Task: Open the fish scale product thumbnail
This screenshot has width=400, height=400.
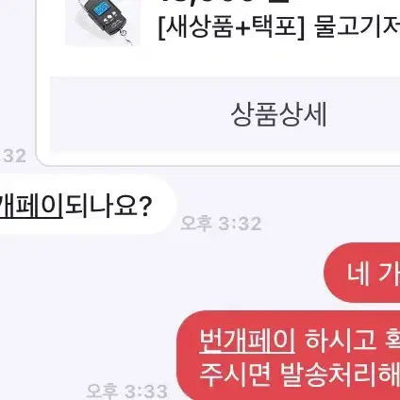Action: click(x=103, y=23)
